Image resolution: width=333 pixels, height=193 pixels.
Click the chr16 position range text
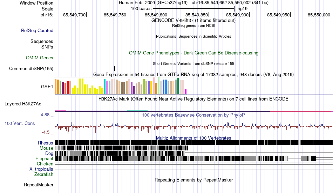230,3
